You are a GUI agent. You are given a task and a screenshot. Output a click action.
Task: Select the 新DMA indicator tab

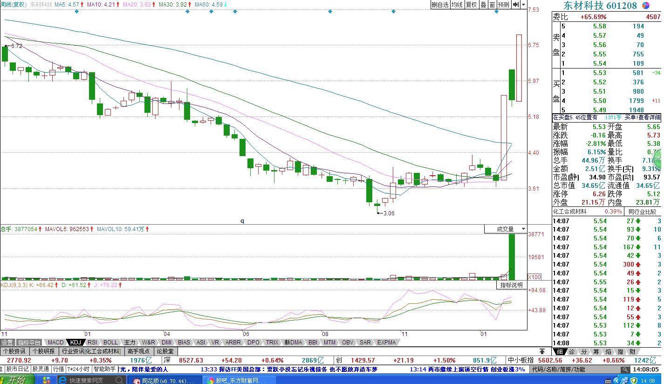293,343
